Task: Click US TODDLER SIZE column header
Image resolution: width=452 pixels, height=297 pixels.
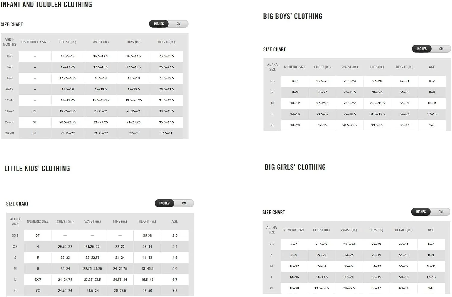Action: [x=35, y=42]
